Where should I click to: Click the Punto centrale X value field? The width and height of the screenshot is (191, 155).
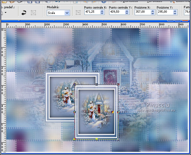(92, 12)
